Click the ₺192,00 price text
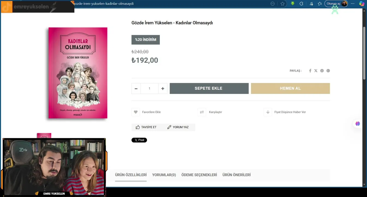The height and width of the screenshot is (197, 367). (x=145, y=60)
